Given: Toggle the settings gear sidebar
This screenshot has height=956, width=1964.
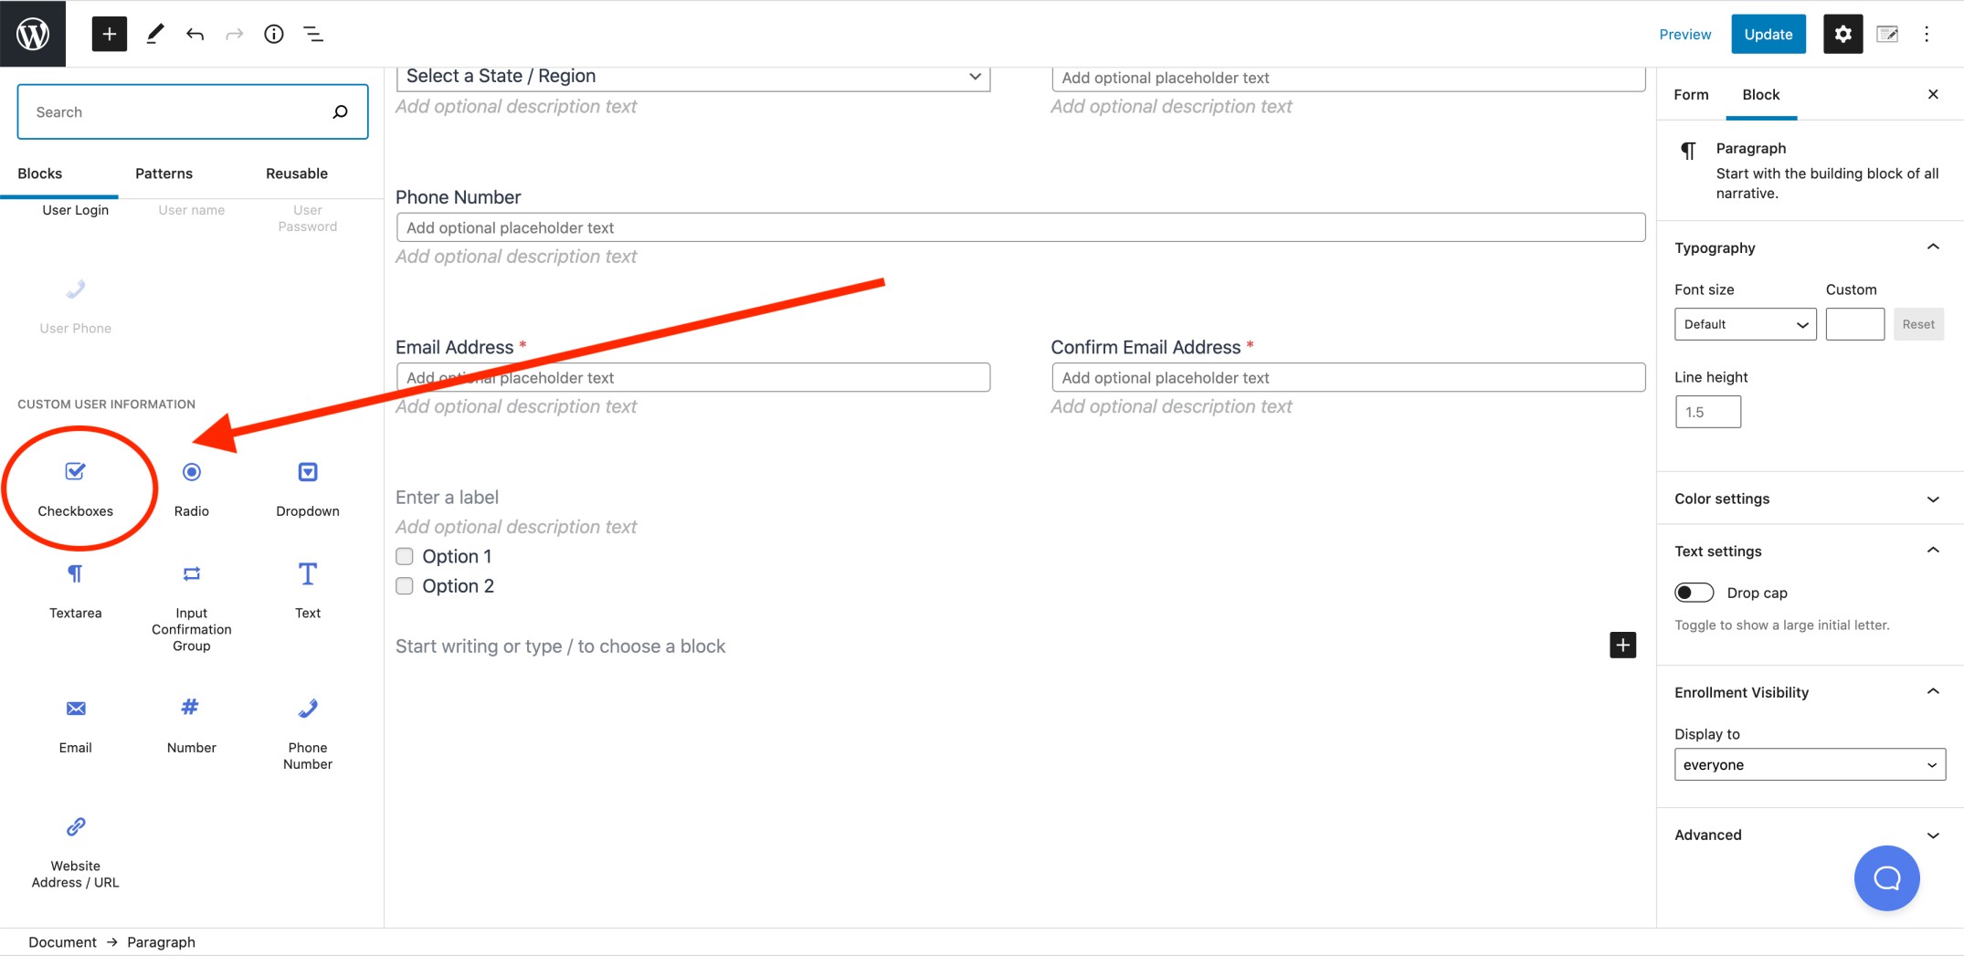Looking at the screenshot, I should (1843, 34).
